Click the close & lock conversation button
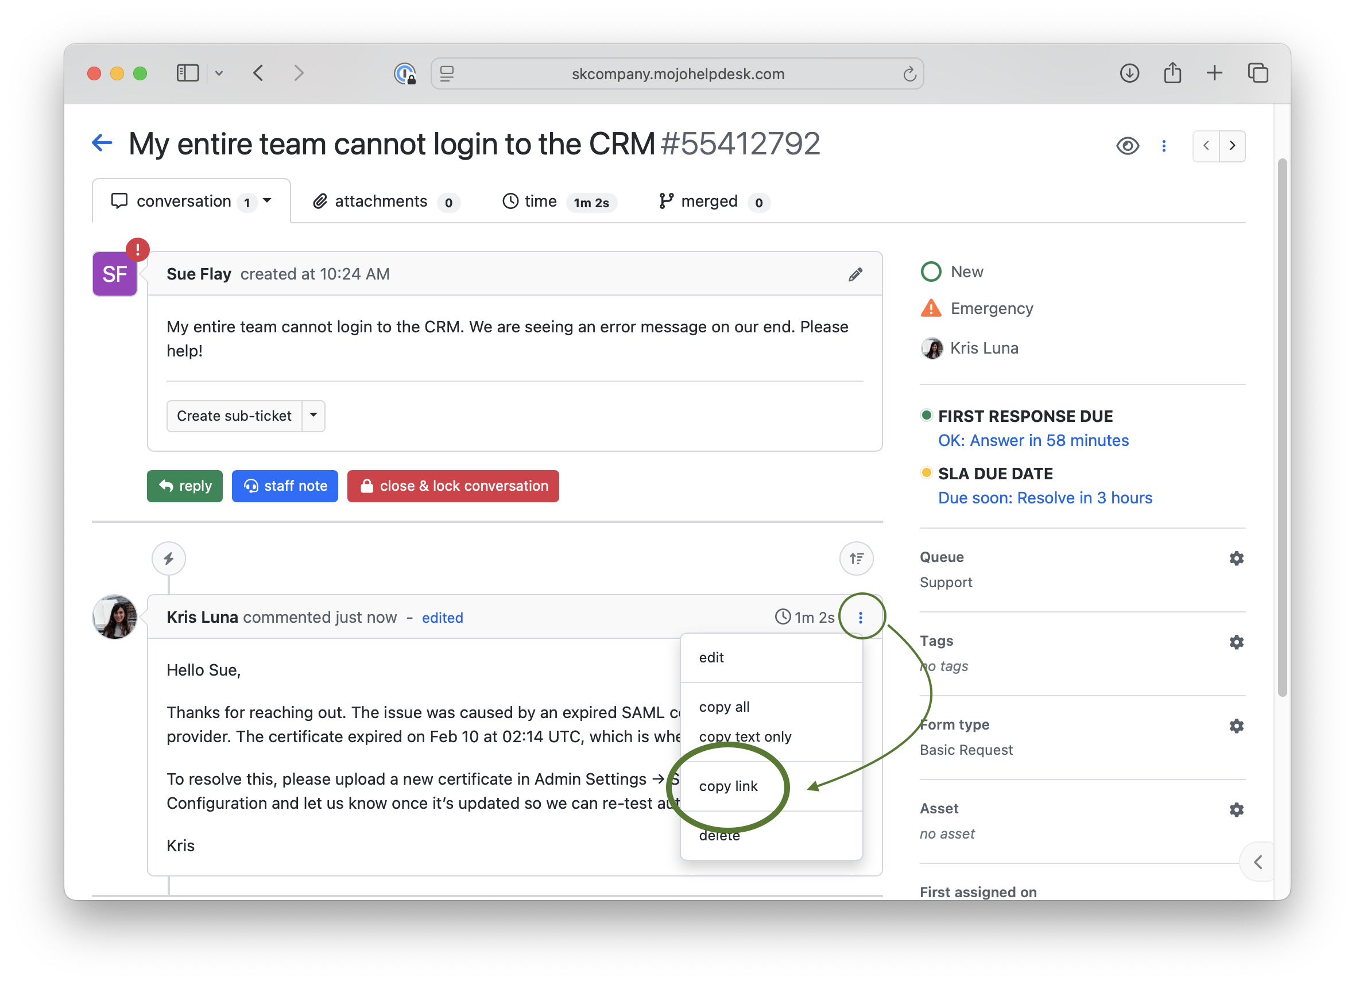Screen dimensions: 1355x985 (x=453, y=486)
